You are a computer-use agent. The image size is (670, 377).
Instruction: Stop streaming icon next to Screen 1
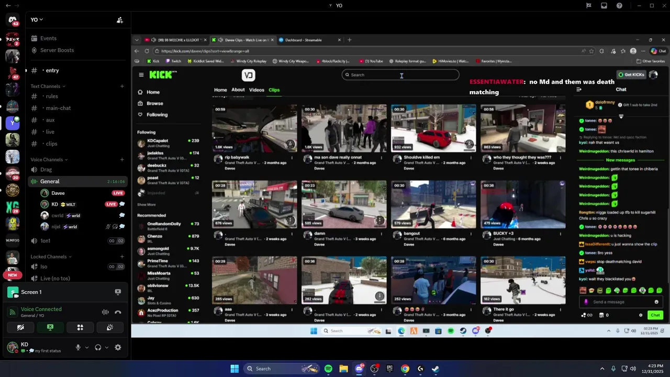click(118, 292)
